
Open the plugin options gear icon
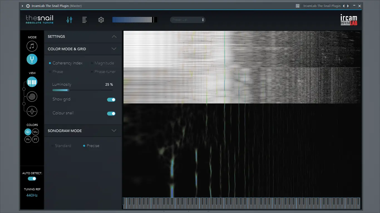coord(28,6)
